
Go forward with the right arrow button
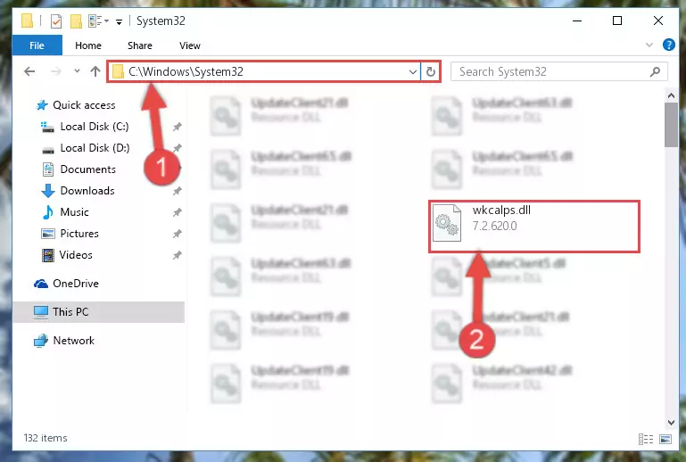(55, 71)
